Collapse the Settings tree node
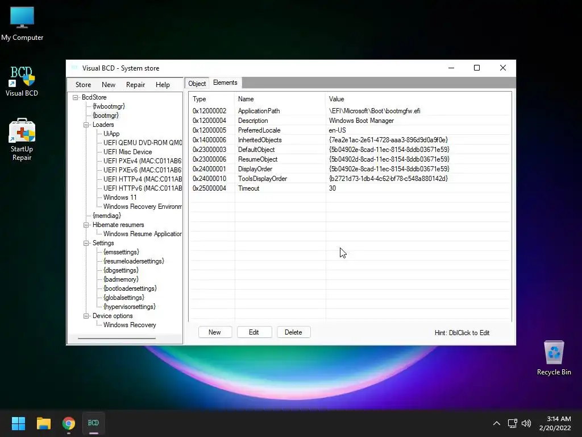582x437 pixels. point(86,243)
